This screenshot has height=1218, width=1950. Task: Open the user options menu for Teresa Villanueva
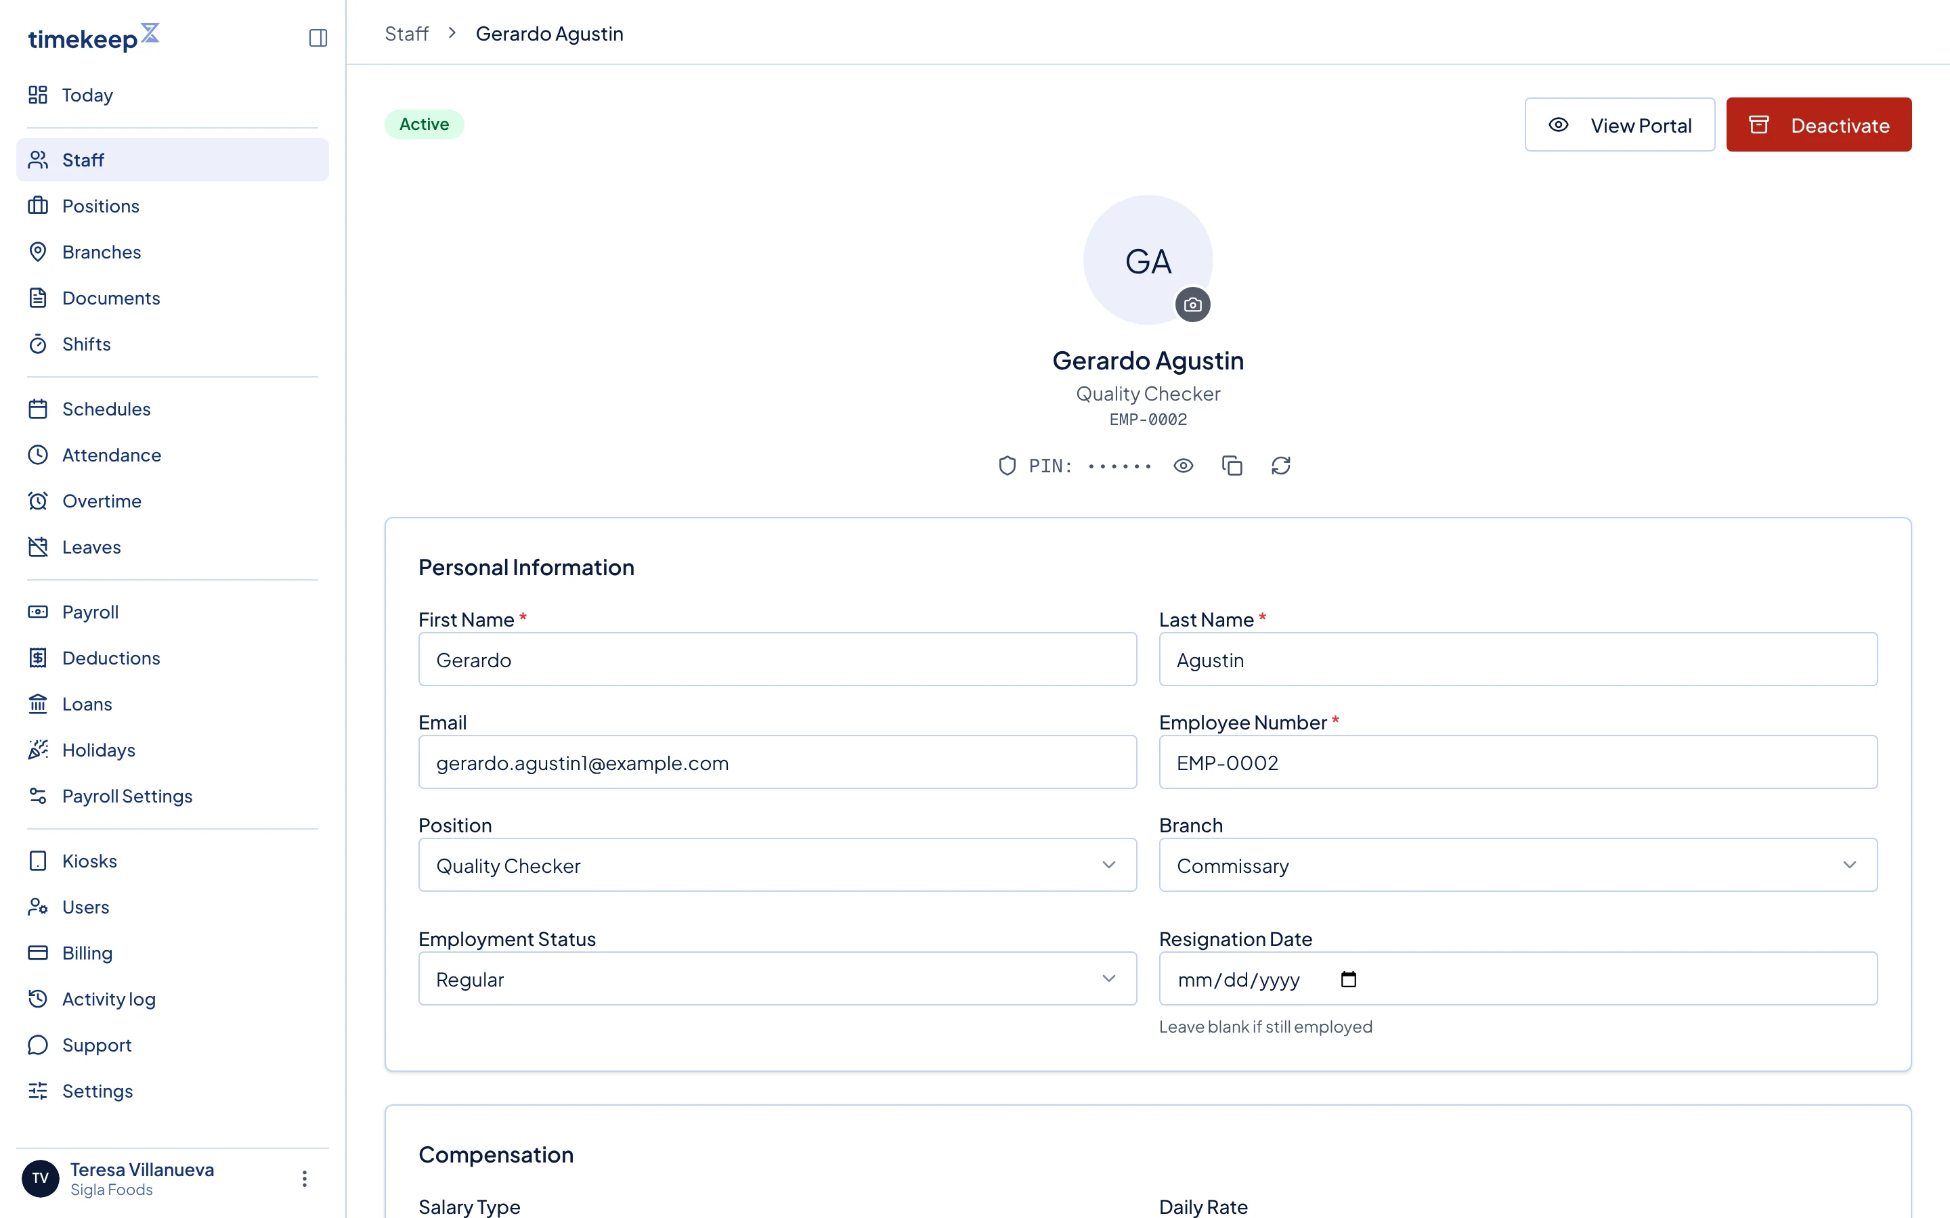304,1179
